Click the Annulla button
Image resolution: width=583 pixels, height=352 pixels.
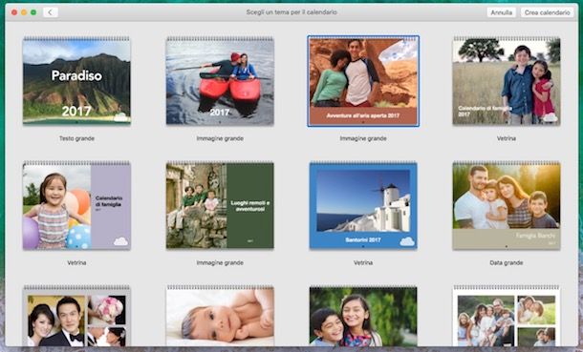[x=501, y=12]
